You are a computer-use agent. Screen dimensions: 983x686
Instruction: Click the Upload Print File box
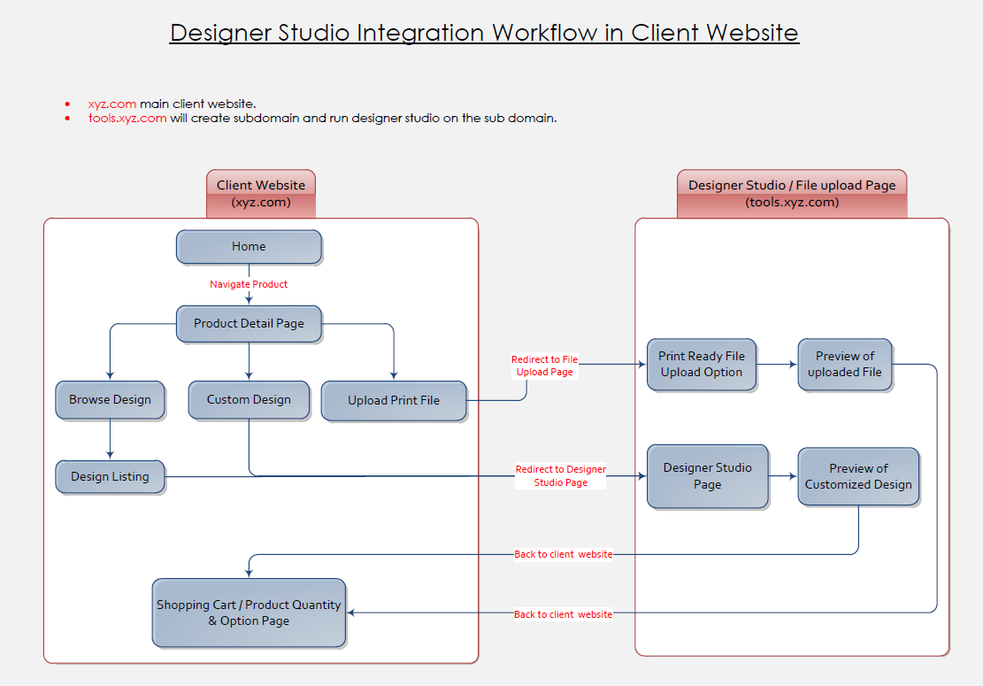tap(394, 401)
